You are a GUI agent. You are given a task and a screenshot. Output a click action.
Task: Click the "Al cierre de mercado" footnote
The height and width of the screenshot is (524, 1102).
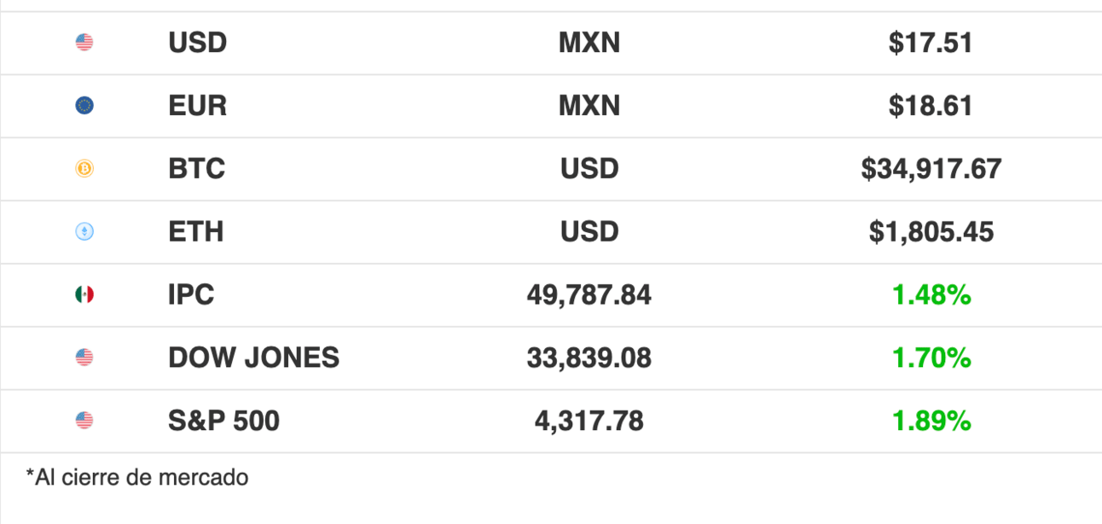point(137,477)
